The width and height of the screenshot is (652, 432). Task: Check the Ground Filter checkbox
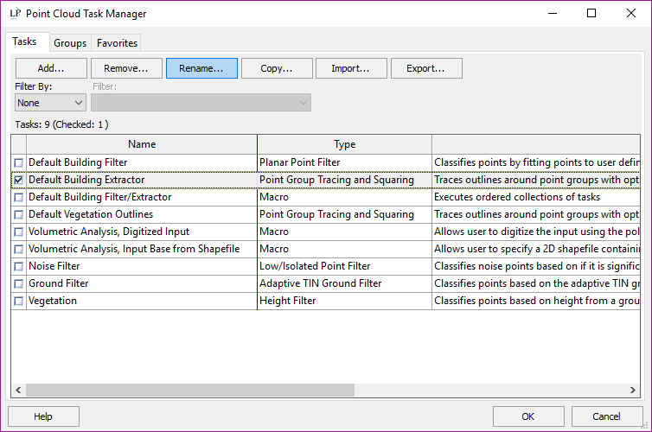(x=18, y=283)
